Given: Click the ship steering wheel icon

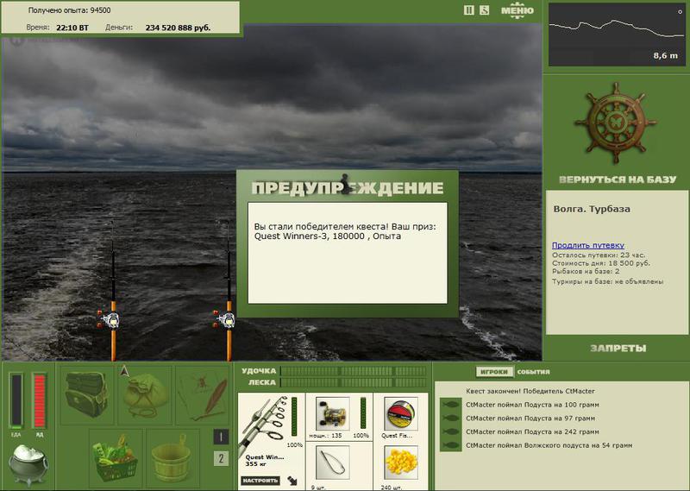Looking at the screenshot, I should pos(615,123).
